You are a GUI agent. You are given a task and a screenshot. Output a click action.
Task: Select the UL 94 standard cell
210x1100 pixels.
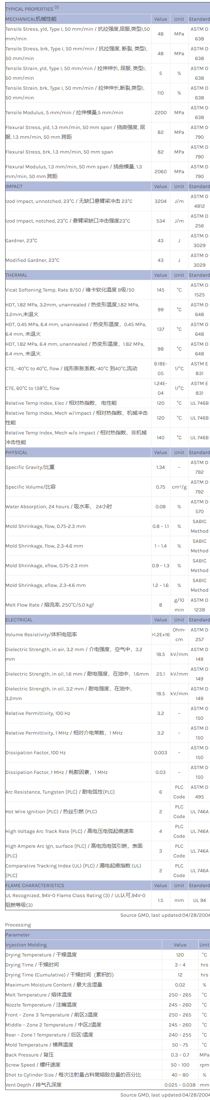(199, 901)
